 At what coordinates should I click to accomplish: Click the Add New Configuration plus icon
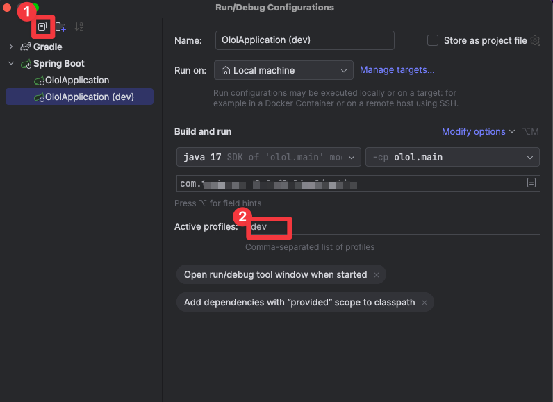click(6, 26)
